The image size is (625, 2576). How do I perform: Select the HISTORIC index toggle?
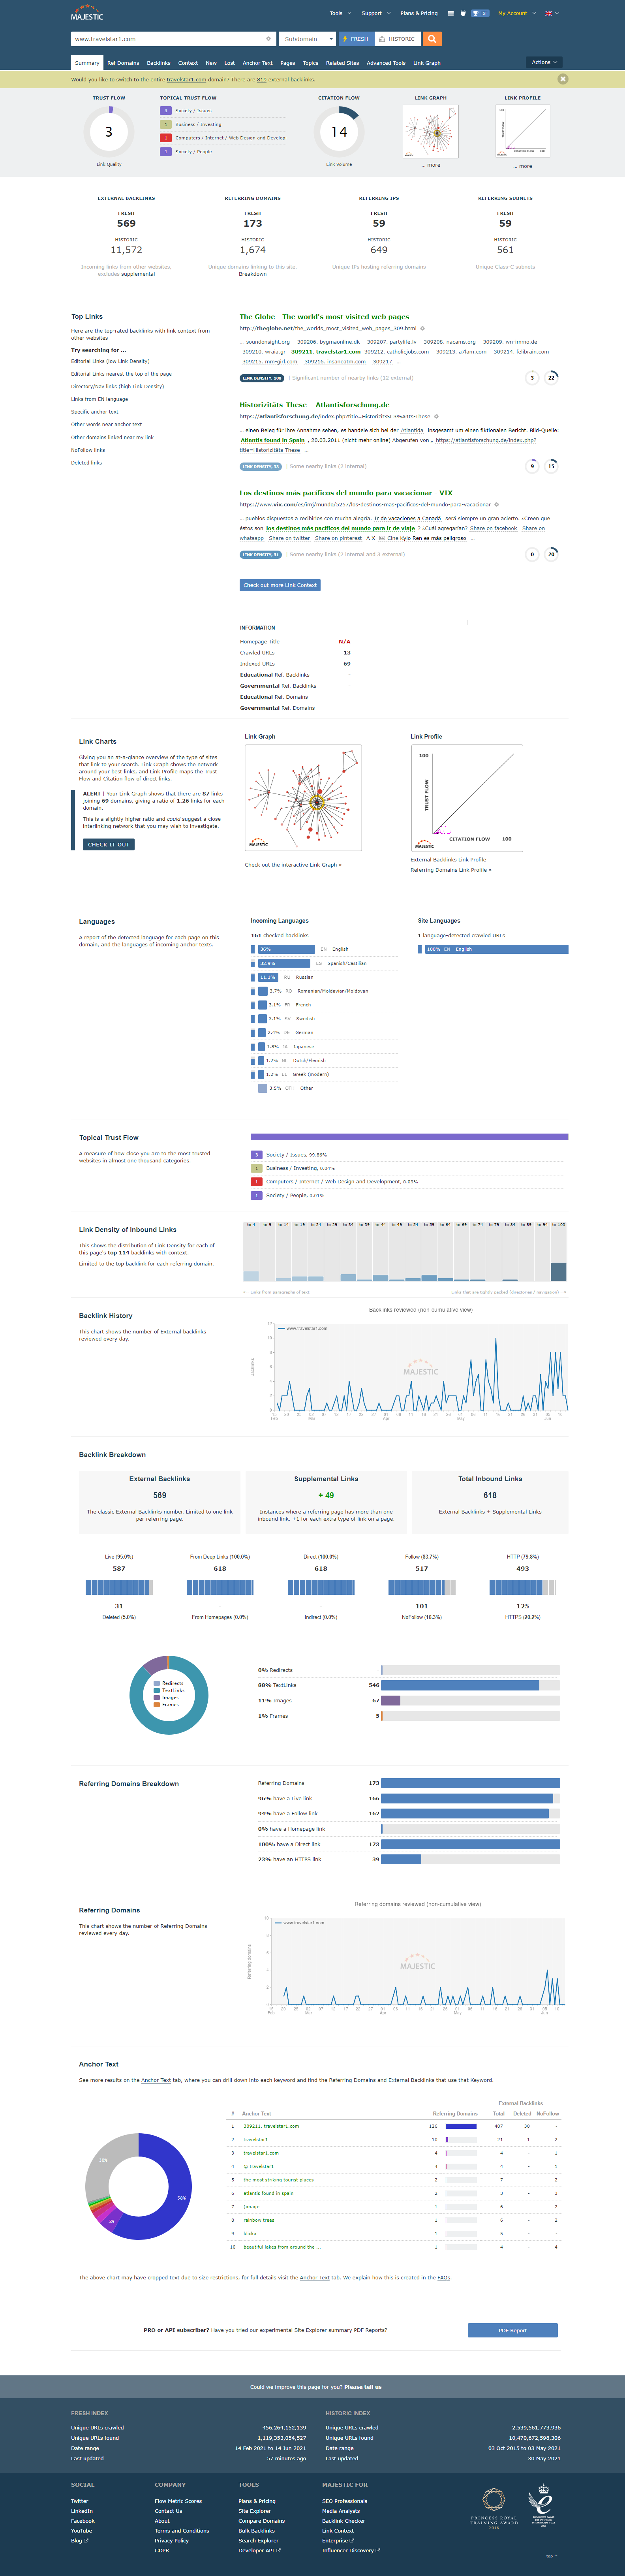coord(397,39)
